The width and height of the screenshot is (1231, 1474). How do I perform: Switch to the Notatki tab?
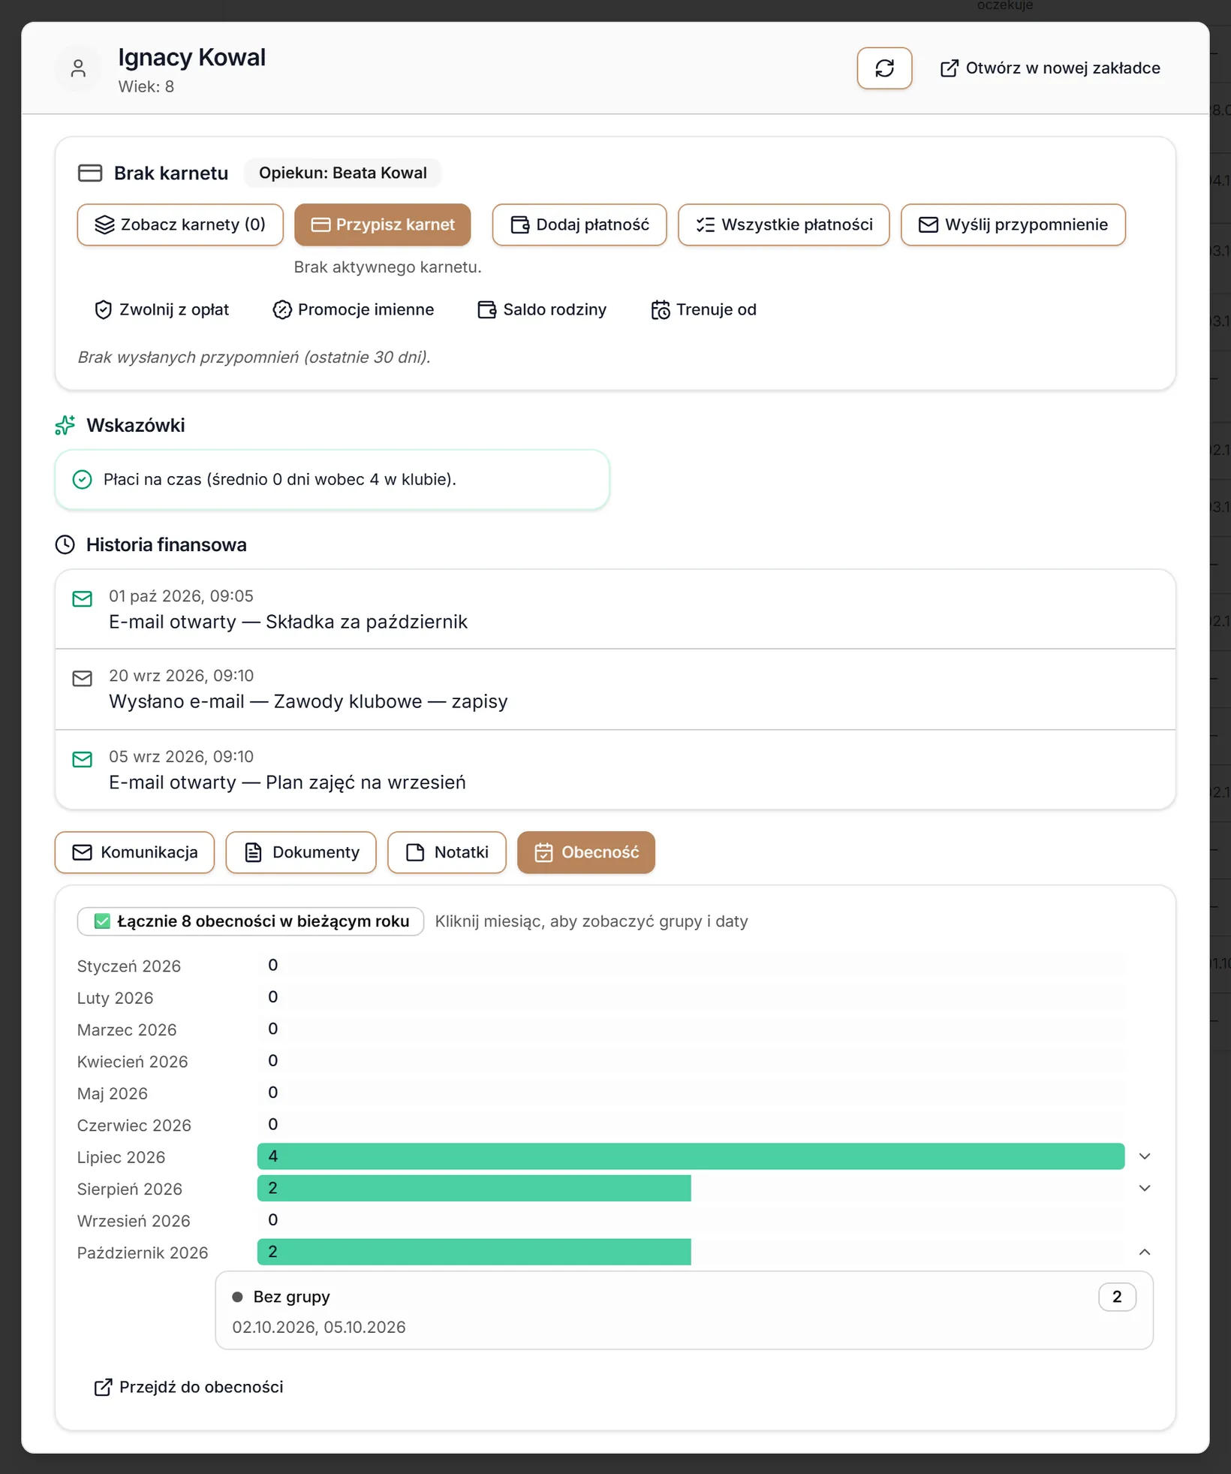447,853
